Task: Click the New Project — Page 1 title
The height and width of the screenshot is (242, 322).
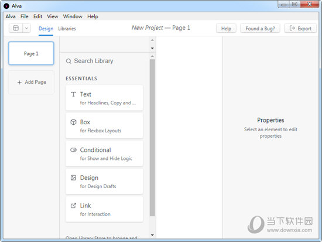Action: click(x=161, y=28)
